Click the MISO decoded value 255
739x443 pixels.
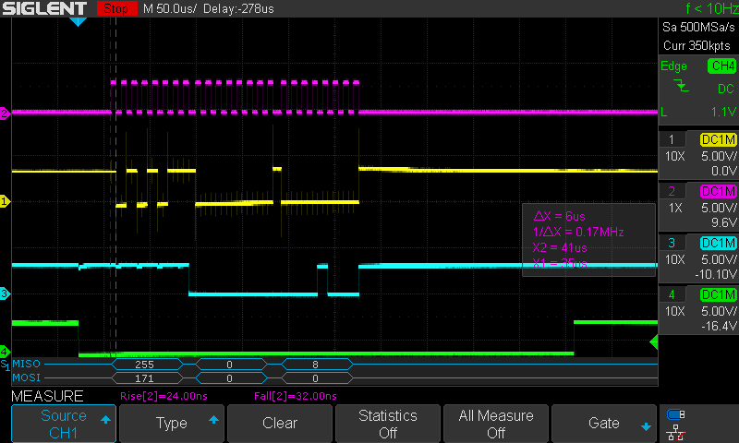(145, 365)
